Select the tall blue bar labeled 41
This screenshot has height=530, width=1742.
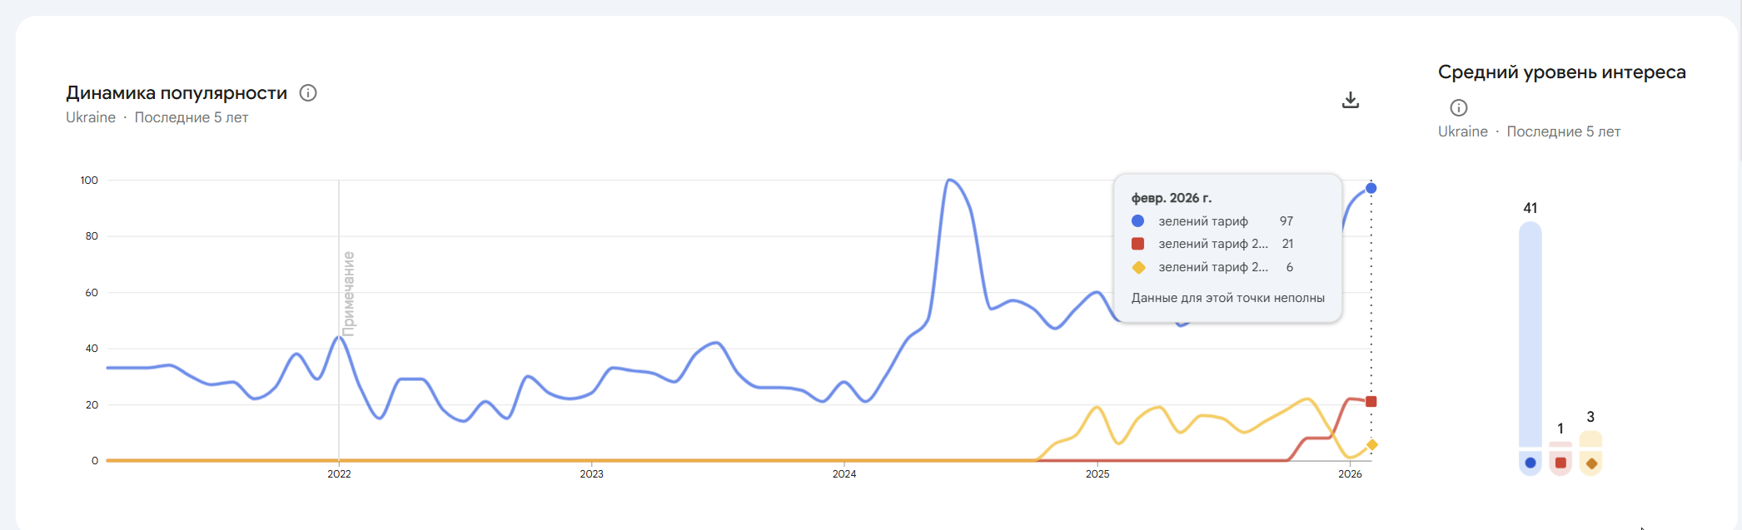point(1530,333)
